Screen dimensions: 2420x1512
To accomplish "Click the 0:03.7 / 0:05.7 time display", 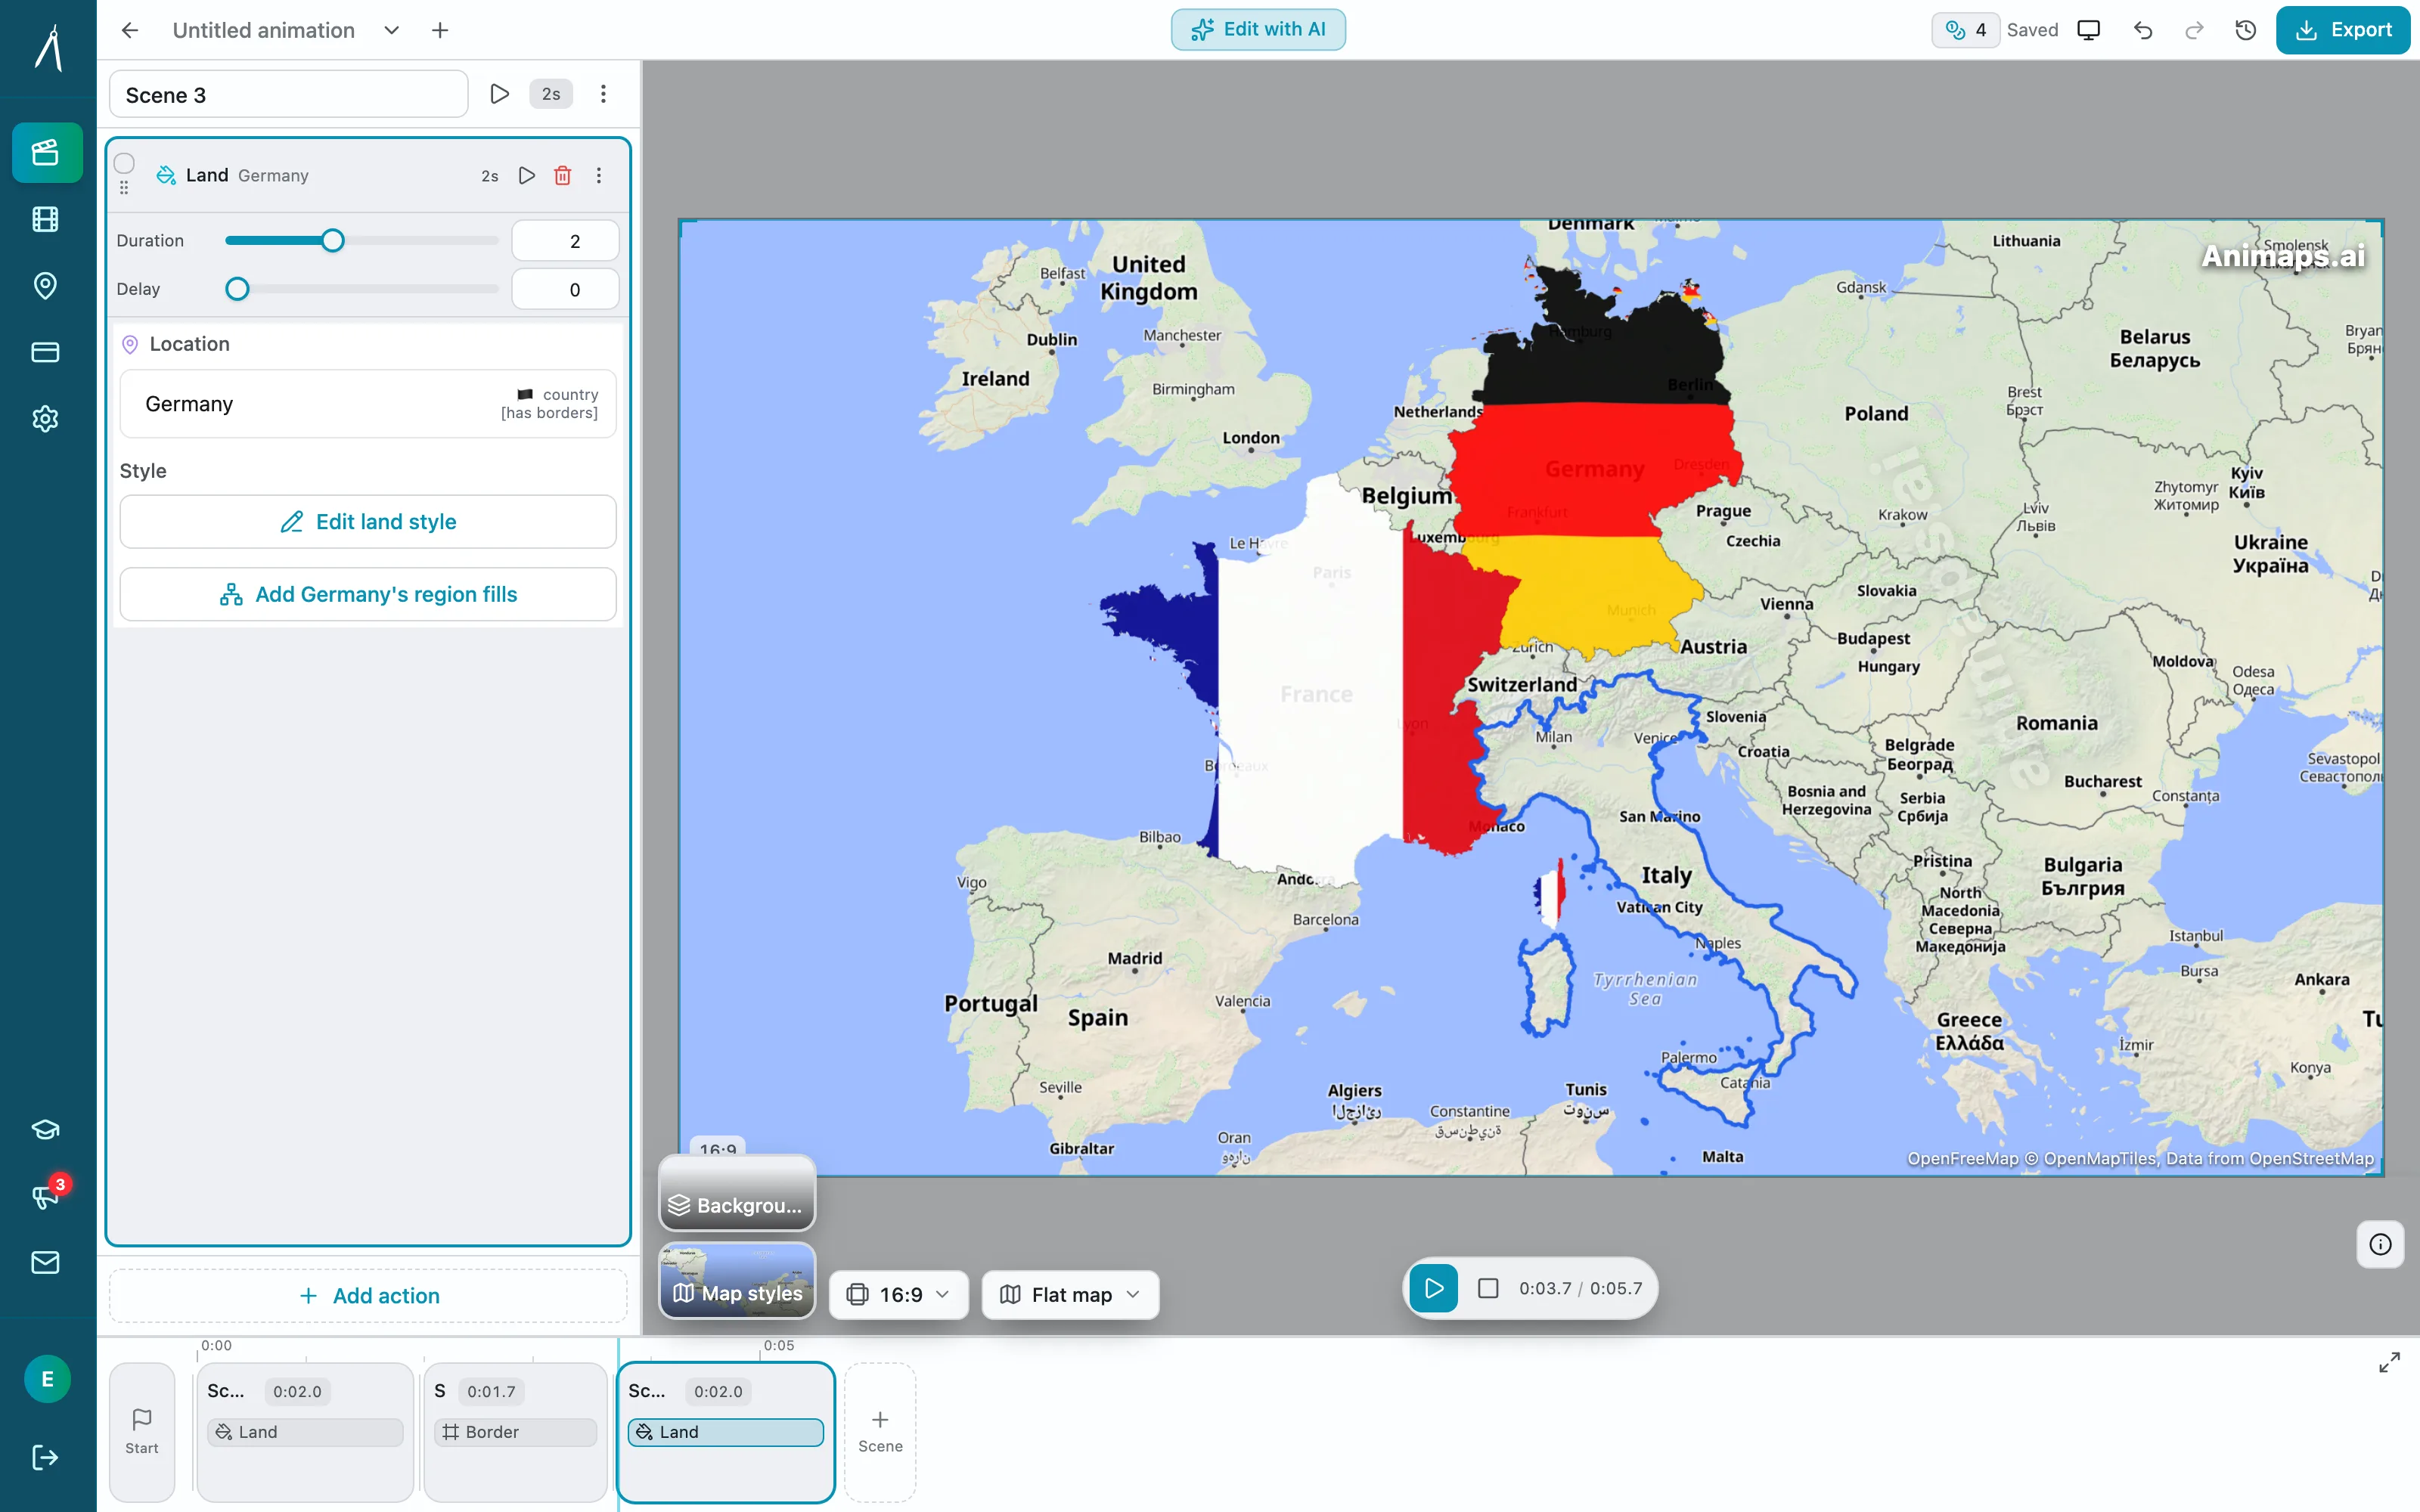I will click(1580, 1288).
